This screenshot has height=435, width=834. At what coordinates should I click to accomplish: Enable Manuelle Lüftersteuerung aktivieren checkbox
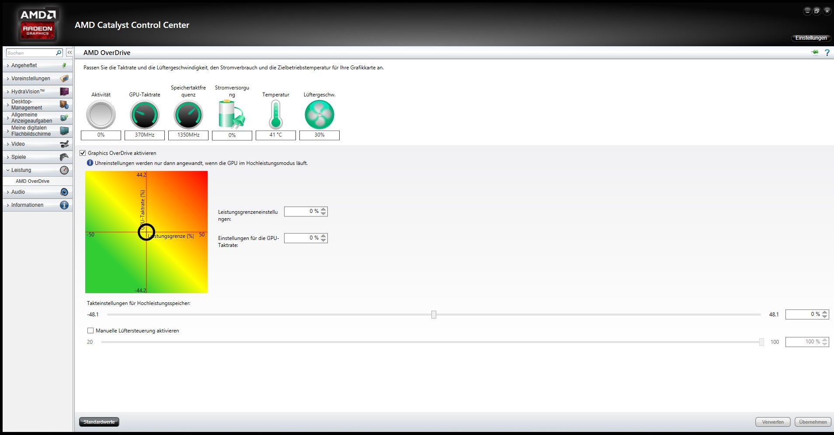[90, 331]
